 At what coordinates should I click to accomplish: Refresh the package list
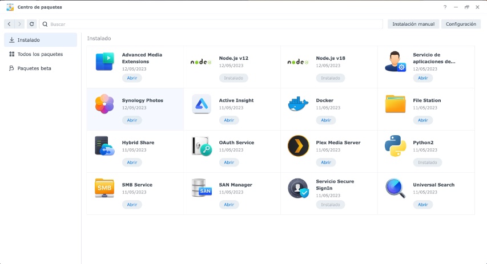31,24
